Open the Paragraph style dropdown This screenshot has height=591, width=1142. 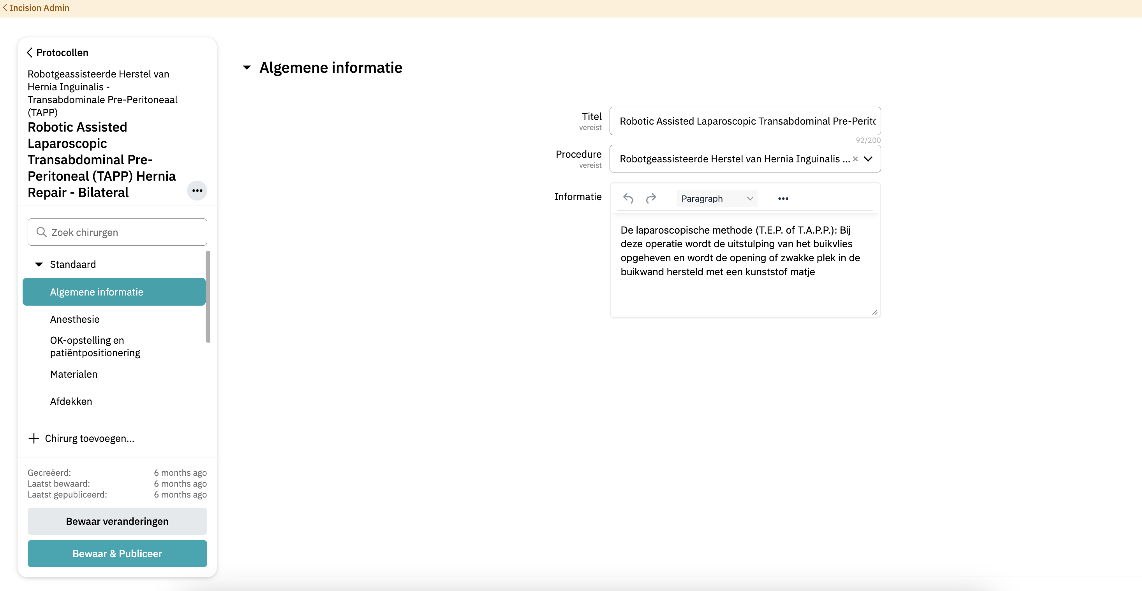click(x=716, y=199)
